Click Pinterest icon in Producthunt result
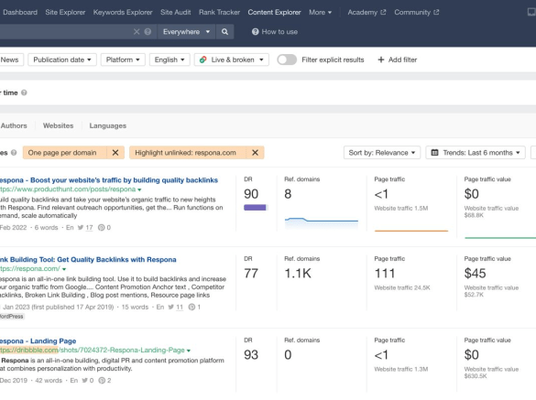The height and width of the screenshot is (400, 536). (101, 228)
